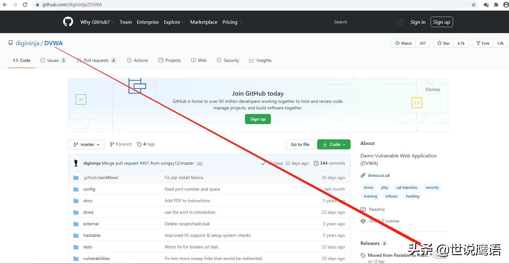The image size is (509, 264).
Task: Dismiss the Join GitHub banner
Action: [432, 89]
